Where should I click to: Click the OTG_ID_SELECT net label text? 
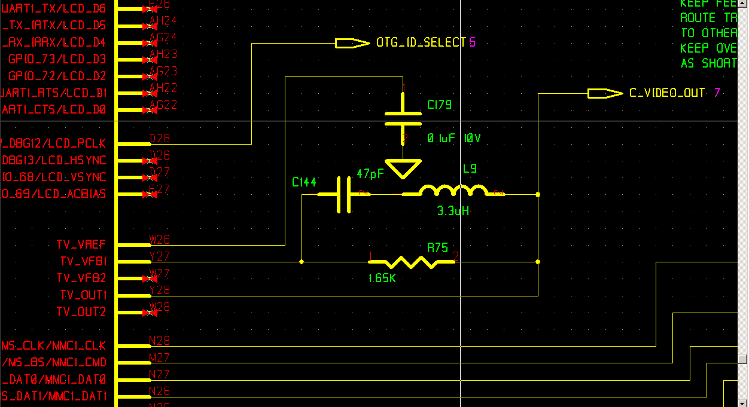click(x=421, y=42)
